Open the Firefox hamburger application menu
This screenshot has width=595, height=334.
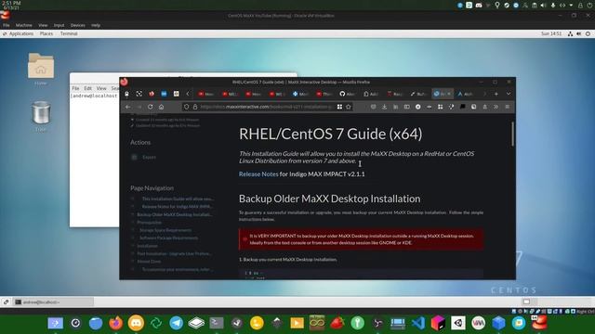click(508, 107)
